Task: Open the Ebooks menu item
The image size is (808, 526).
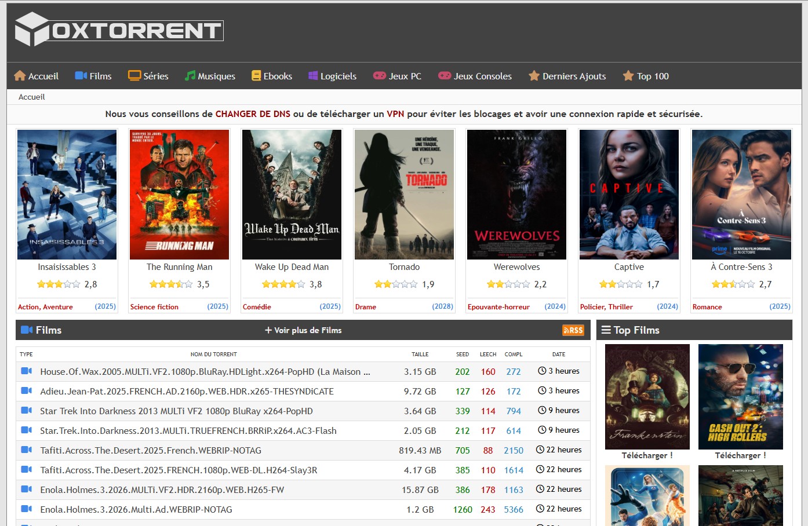Action: (x=272, y=76)
